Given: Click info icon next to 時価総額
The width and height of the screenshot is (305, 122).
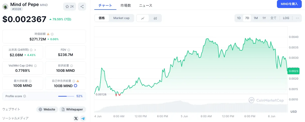Looking at the screenshot, I should click(x=52, y=34).
